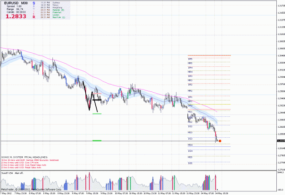The width and height of the screenshot is (285, 195).
Task: Click the German ZEW Economic Sentiment headline
Action: 30,160
